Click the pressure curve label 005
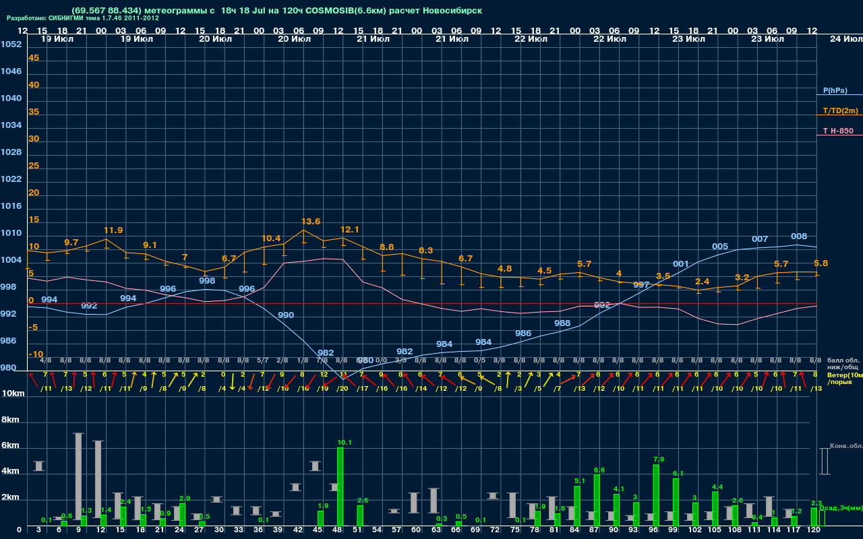The image size is (863, 539). pos(720,246)
